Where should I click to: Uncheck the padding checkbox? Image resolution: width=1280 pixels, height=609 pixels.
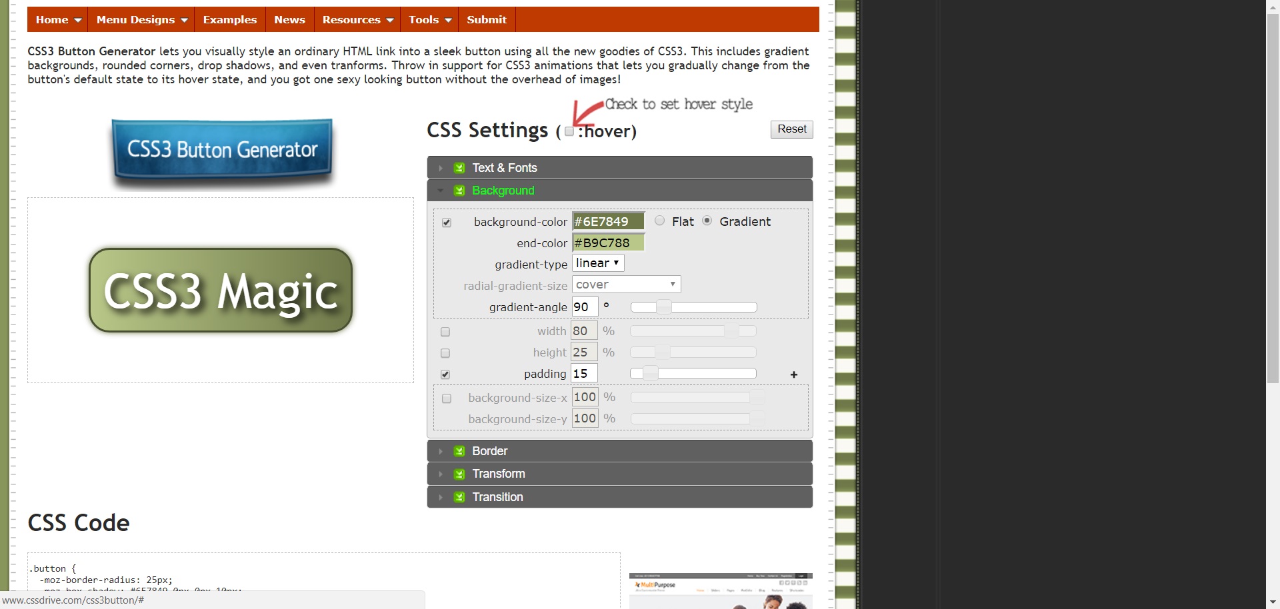point(445,374)
